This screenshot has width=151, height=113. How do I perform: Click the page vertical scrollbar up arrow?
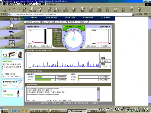tap(149, 18)
